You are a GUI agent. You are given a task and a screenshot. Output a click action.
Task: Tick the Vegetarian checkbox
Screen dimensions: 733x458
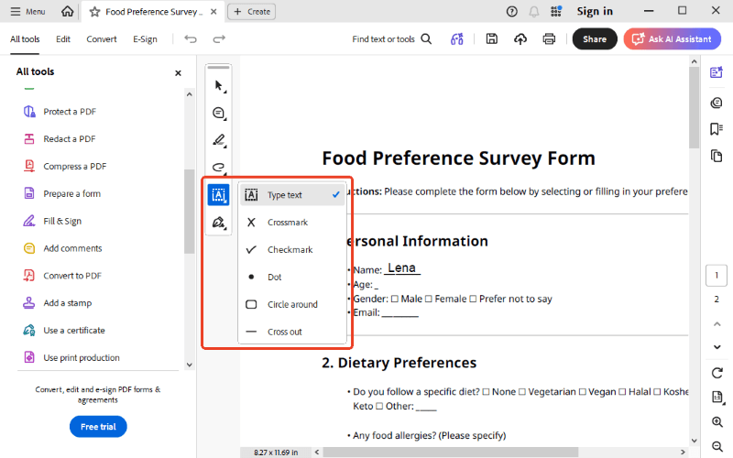[522, 392]
